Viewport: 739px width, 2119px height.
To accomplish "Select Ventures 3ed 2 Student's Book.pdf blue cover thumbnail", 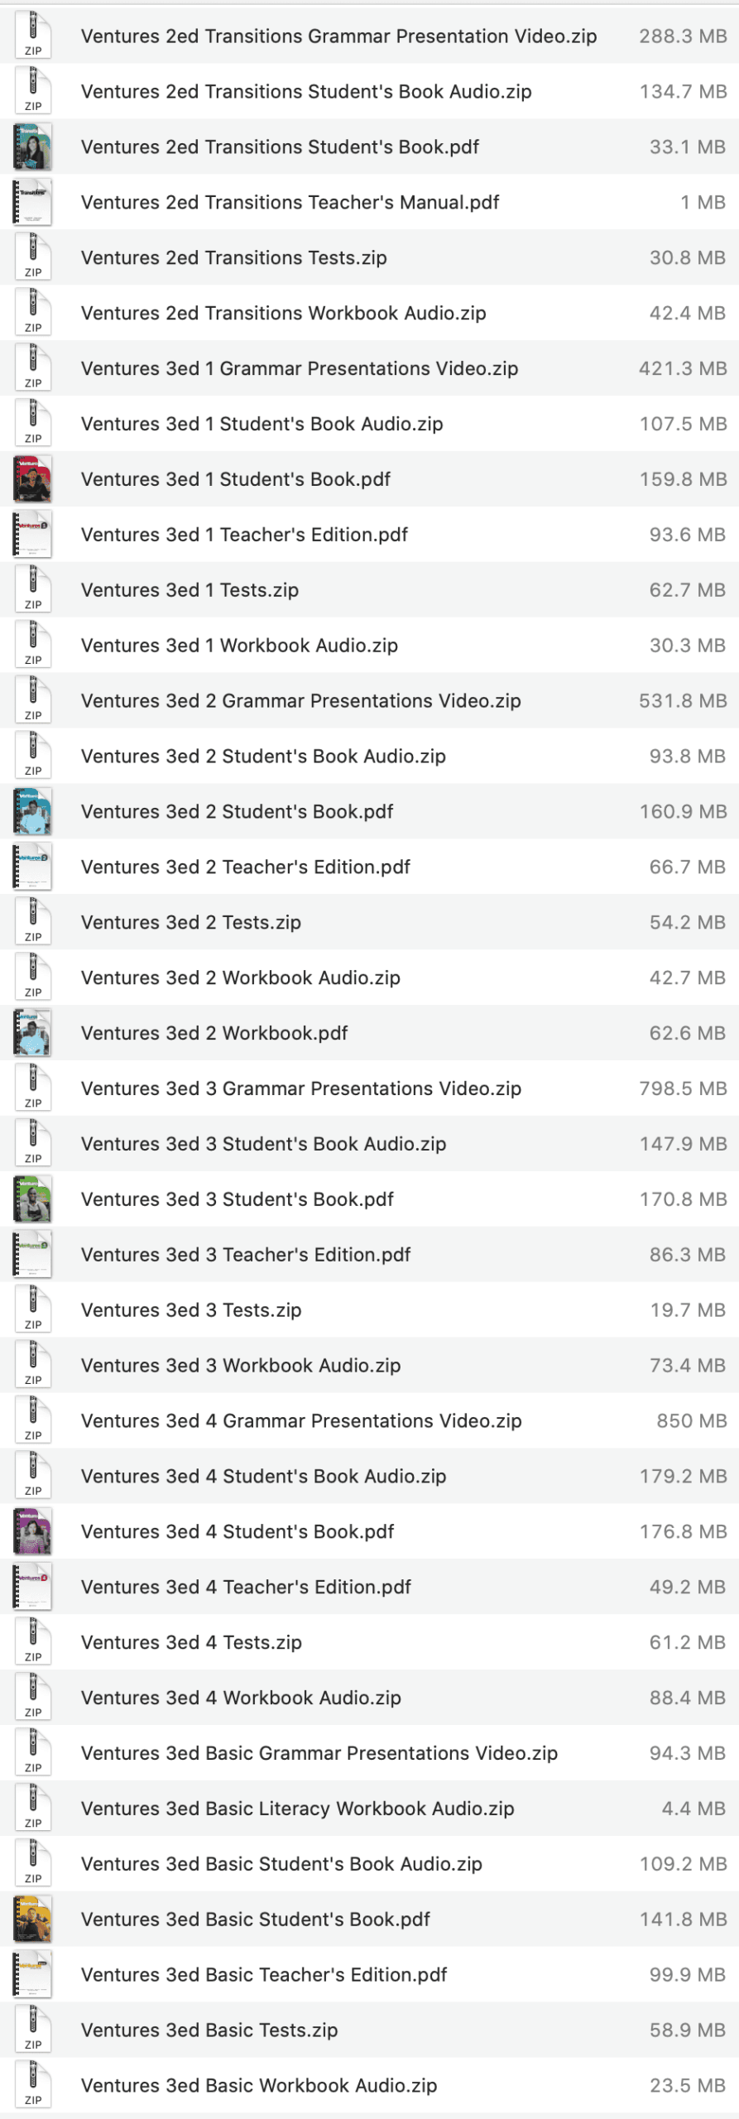I will coord(33,812).
